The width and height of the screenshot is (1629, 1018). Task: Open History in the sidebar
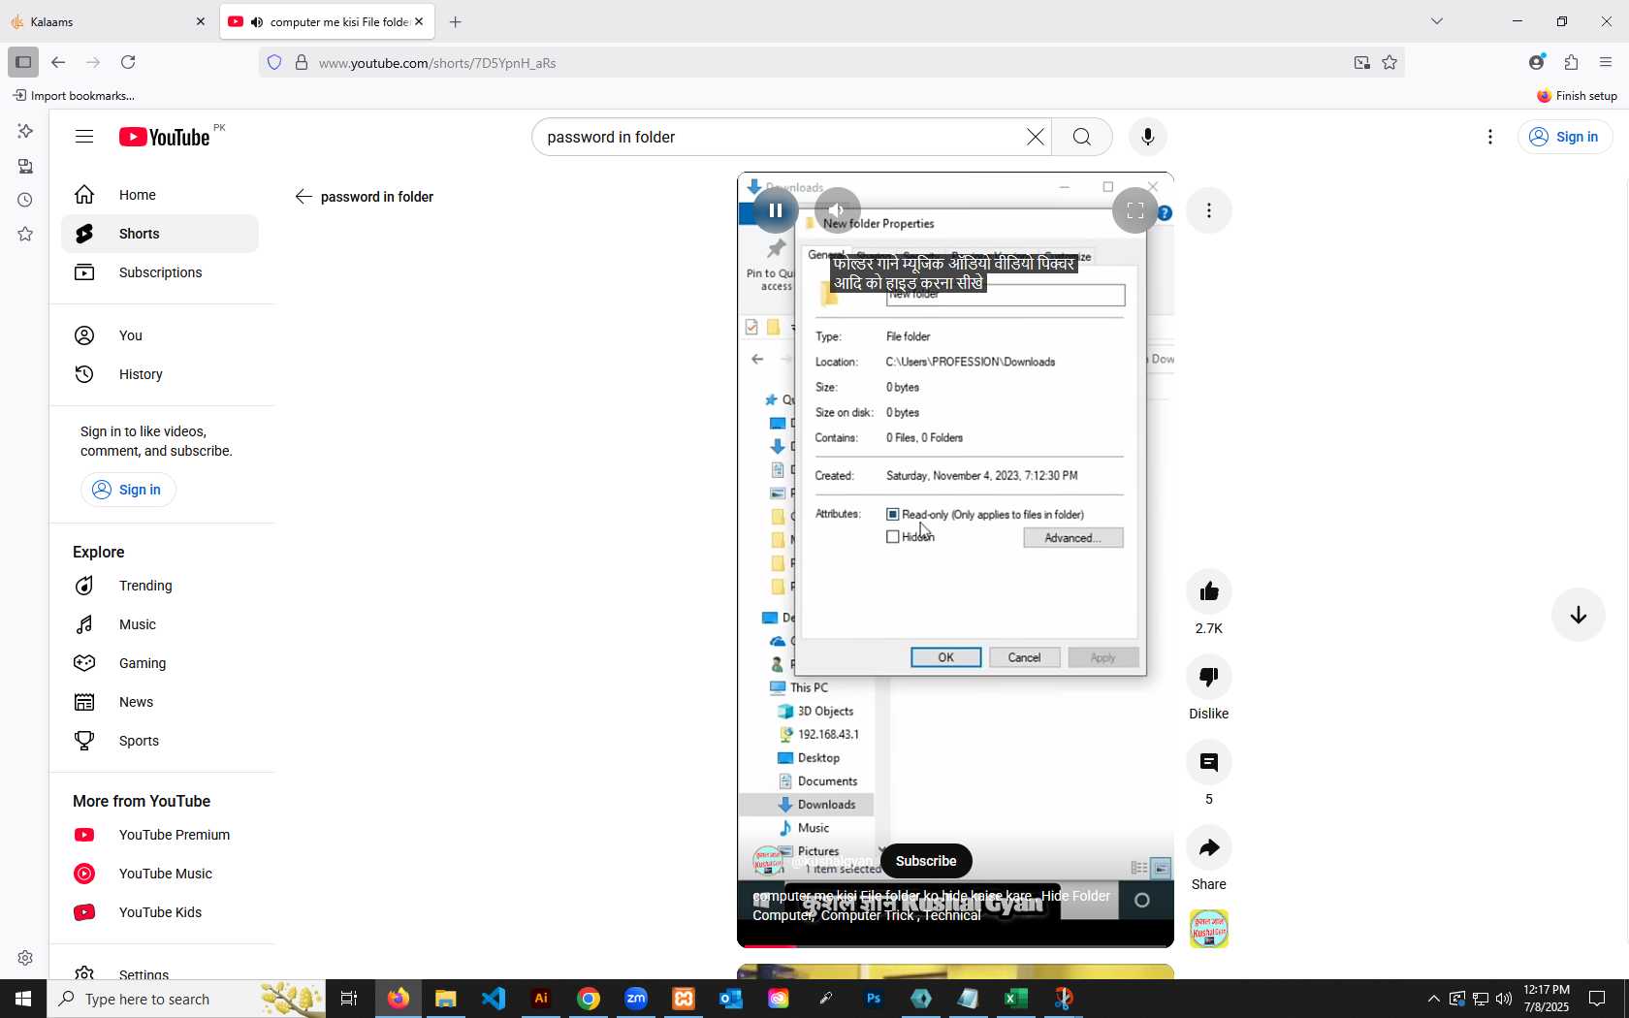tap(160, 374)
